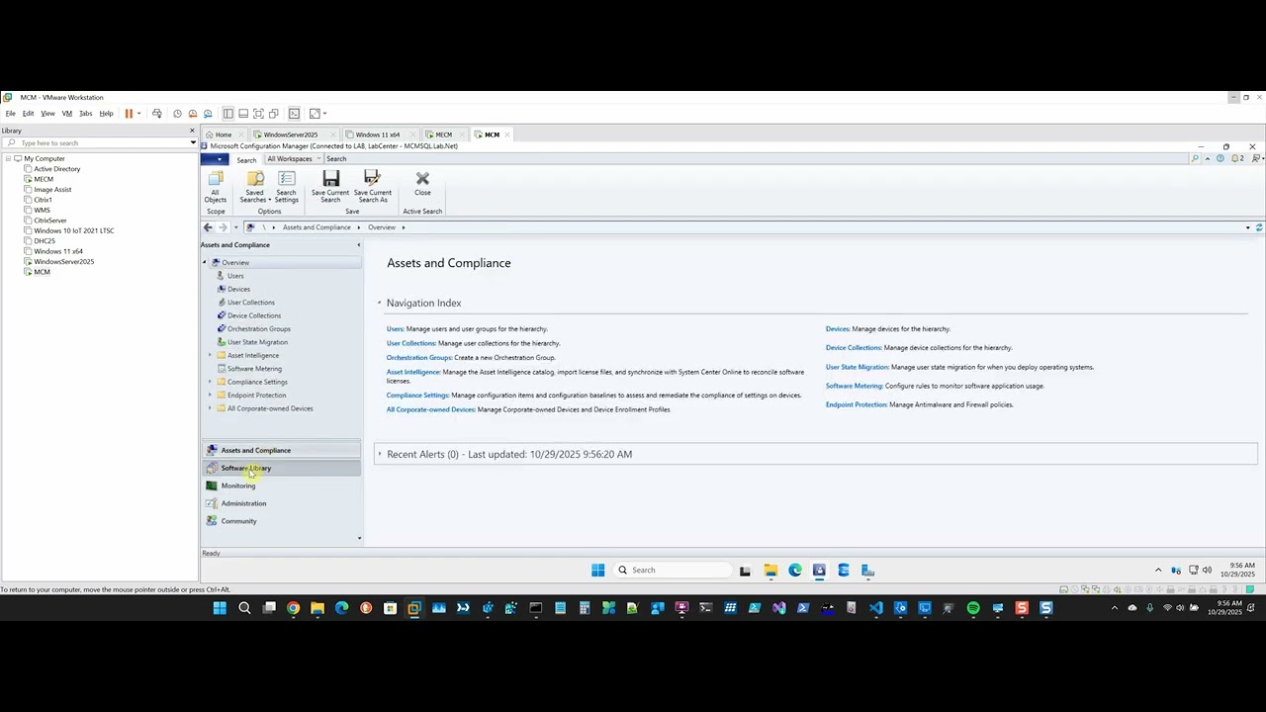Click the guest taskbar Search box
Viewport: 1266px width, 712px height.
tap(673, 570)
